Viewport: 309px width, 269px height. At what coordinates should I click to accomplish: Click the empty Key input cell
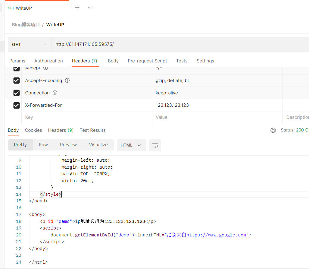pyautogui.click(x=87, y=117)
